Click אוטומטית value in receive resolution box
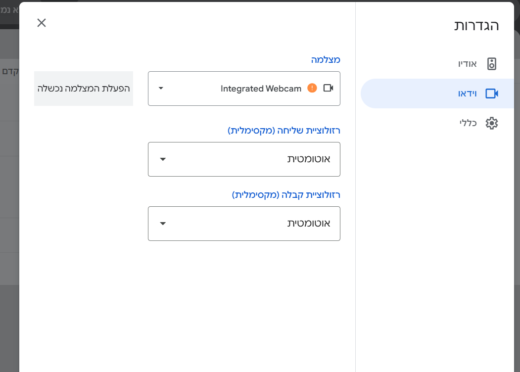Screen dimensions: 520x372 (x=309, y=224)
